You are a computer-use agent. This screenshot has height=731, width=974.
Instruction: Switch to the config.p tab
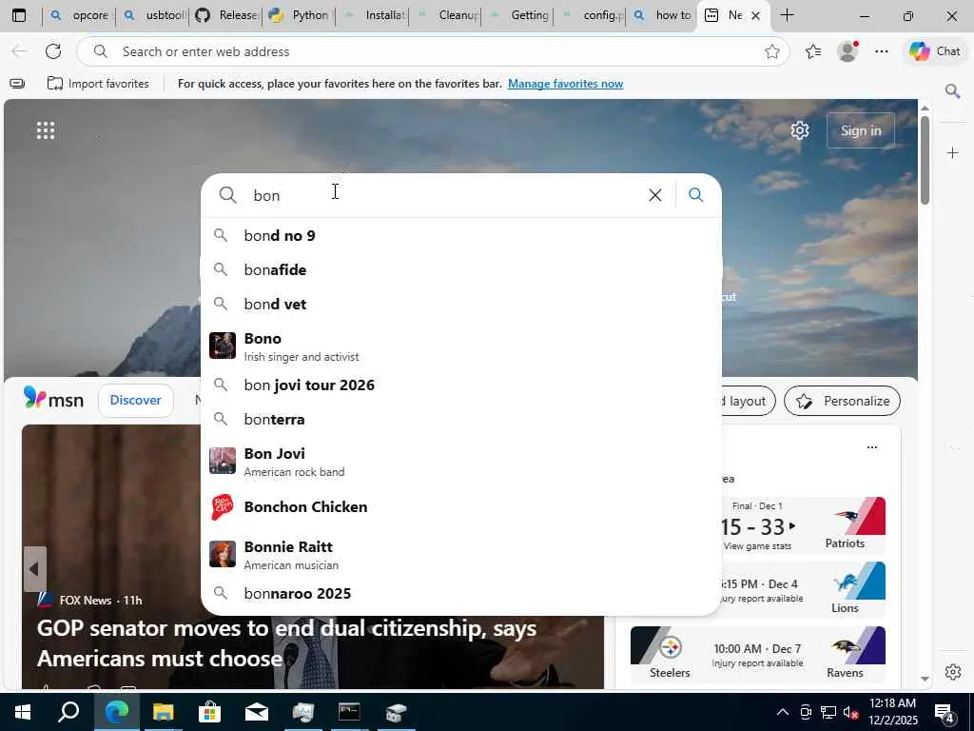[x=591, y=15]
